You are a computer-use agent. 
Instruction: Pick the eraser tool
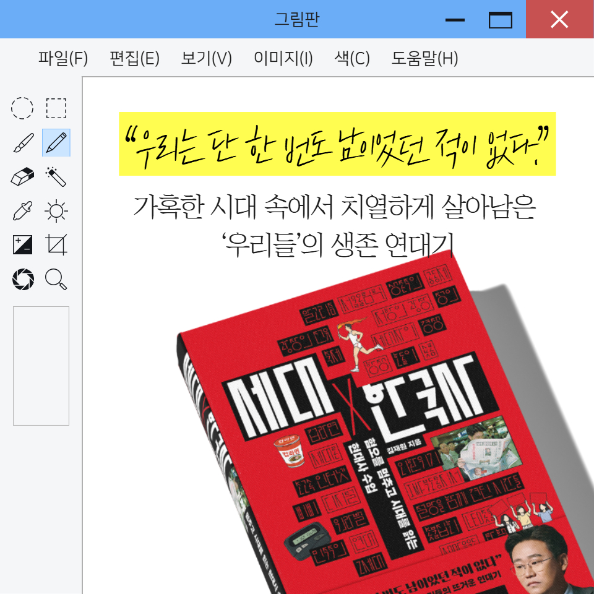pyautogui.click(x=22, y=176)
